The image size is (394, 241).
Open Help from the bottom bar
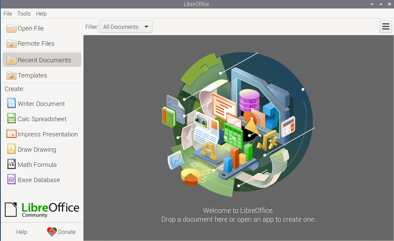tap(22, 232)
